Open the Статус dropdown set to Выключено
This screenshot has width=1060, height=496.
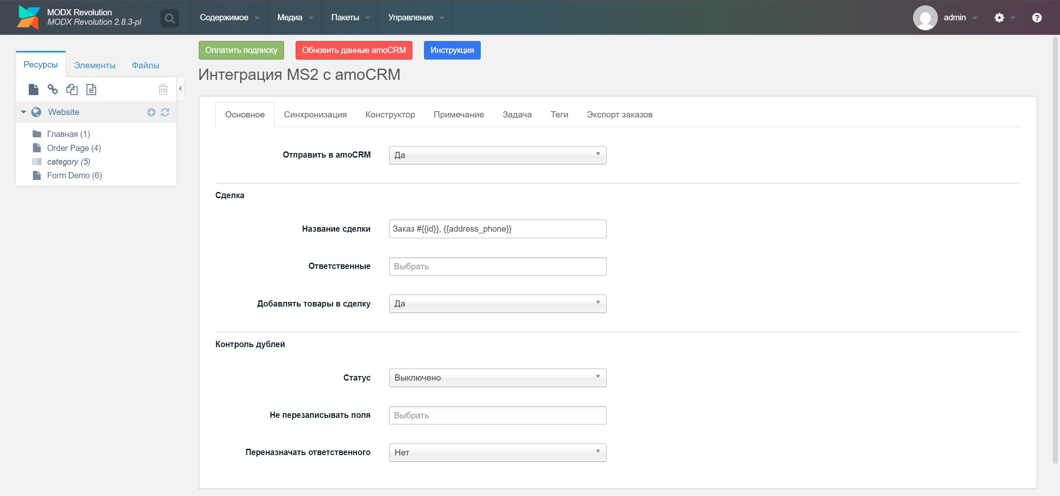498,378
